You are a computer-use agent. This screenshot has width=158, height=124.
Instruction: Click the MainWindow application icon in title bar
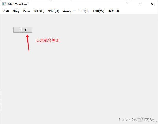4,4
